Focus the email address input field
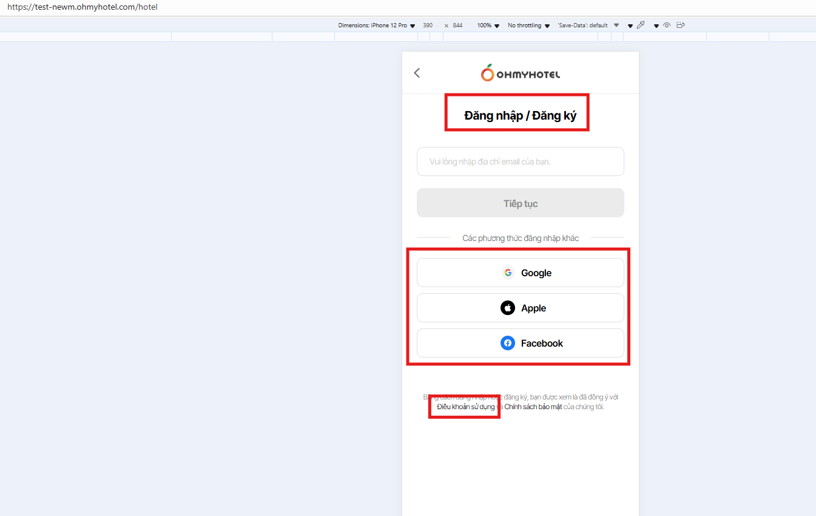Image resolution: width=816 pixels, height=516 pixels. [x=521, y=161]
